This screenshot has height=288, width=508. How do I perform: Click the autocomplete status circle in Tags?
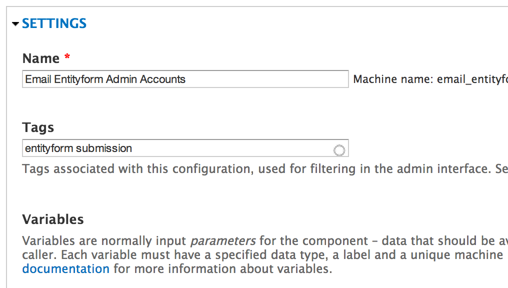(x=339, y=148)
